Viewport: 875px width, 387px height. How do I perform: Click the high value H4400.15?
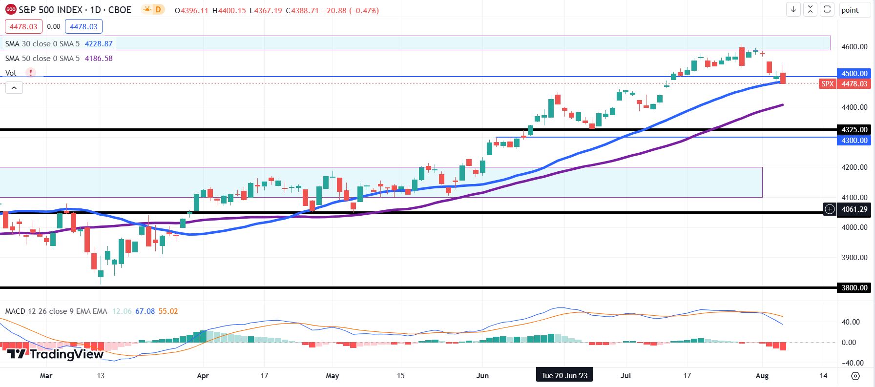pos(229,10)
